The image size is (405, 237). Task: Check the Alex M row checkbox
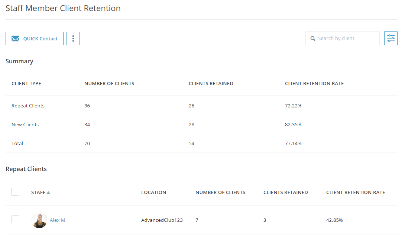(x=15, y=220)
